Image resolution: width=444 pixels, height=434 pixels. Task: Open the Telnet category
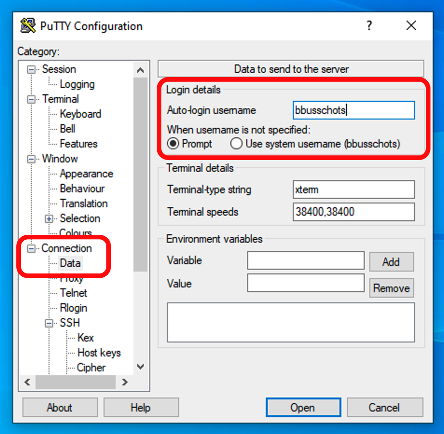[73, 293]
